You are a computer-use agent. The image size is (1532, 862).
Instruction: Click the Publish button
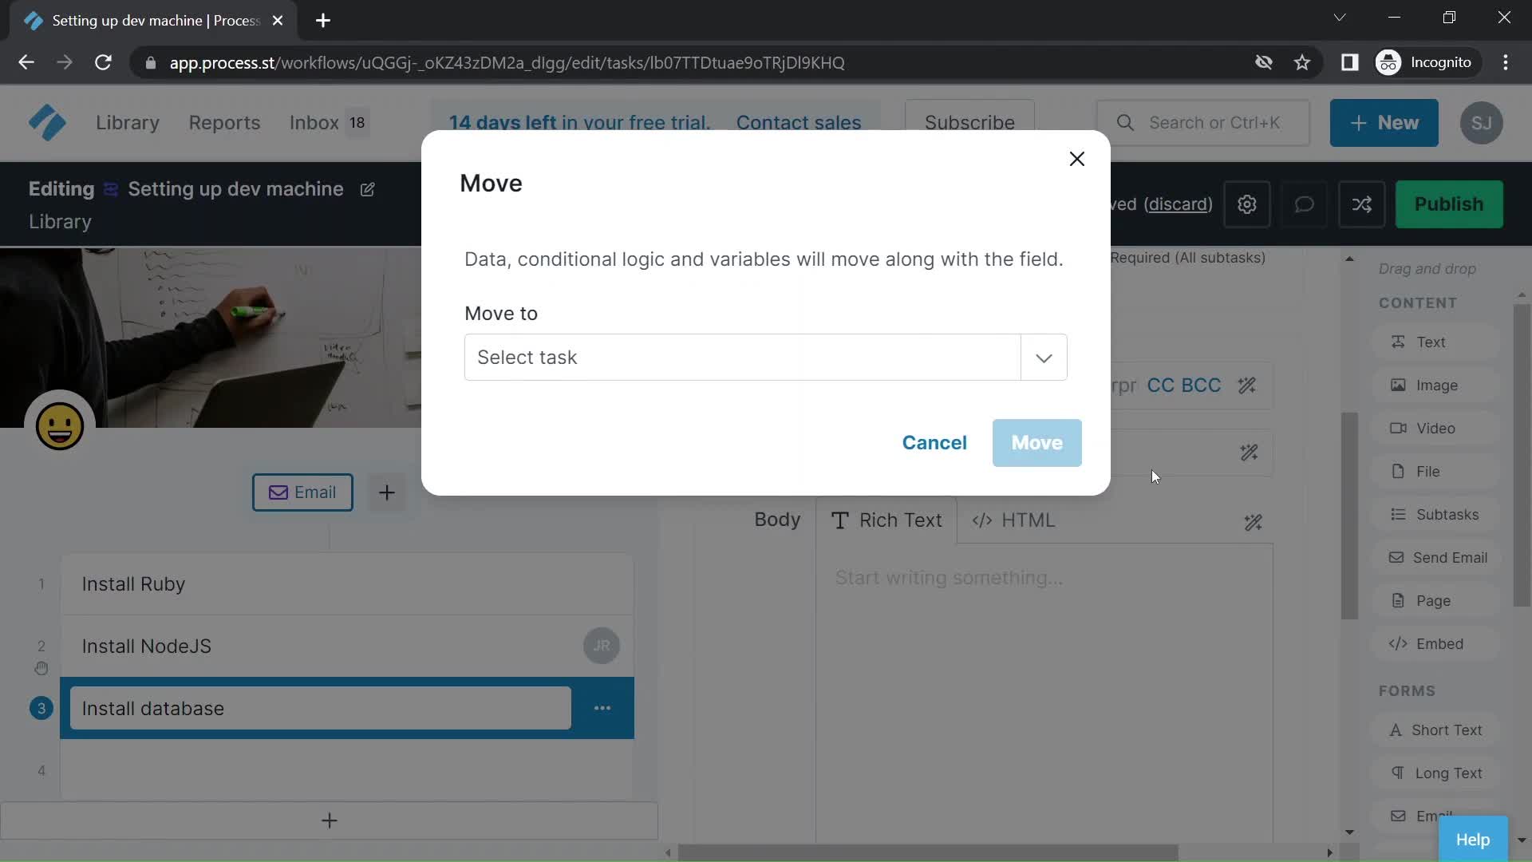pyautogui.click(x=1449, y=204)
